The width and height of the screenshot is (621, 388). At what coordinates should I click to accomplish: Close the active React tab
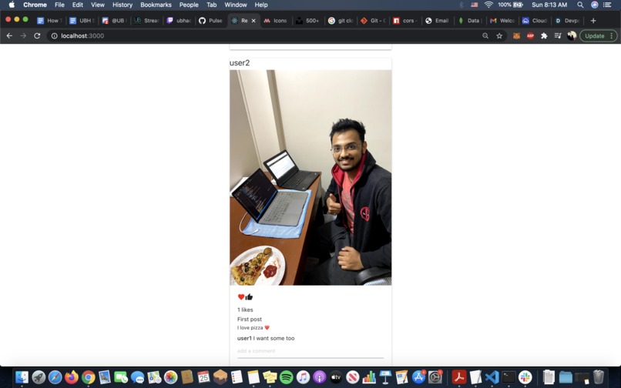point(253,21)
